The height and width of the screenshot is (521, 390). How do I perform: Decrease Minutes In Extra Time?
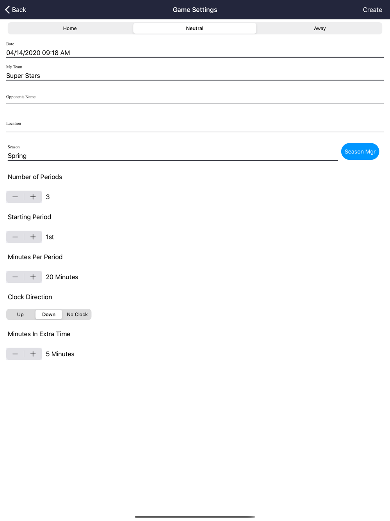pos(15,354)
